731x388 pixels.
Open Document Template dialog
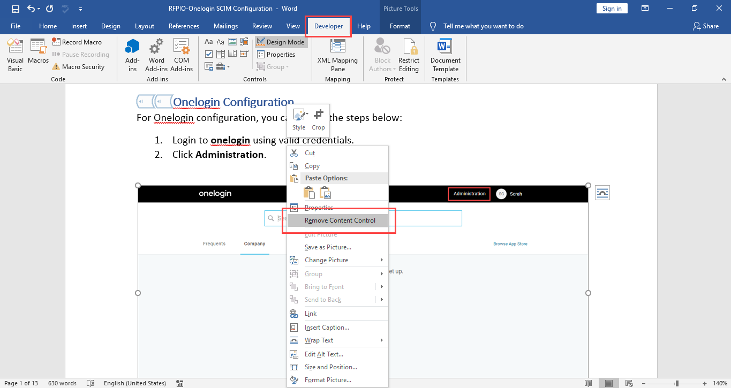tap(446, 55)
